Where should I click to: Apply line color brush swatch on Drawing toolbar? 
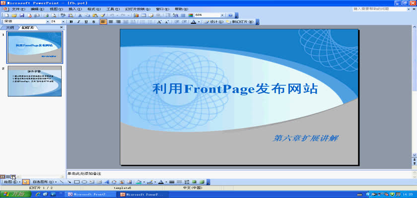coord(150,182)
